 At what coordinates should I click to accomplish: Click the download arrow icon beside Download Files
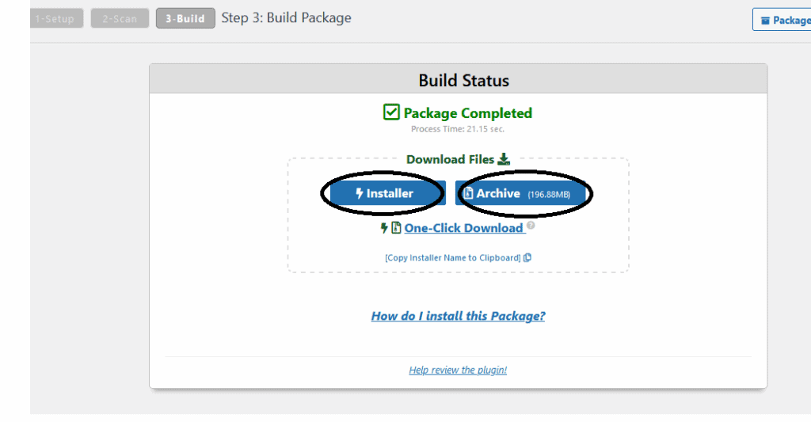coord(504,159)
